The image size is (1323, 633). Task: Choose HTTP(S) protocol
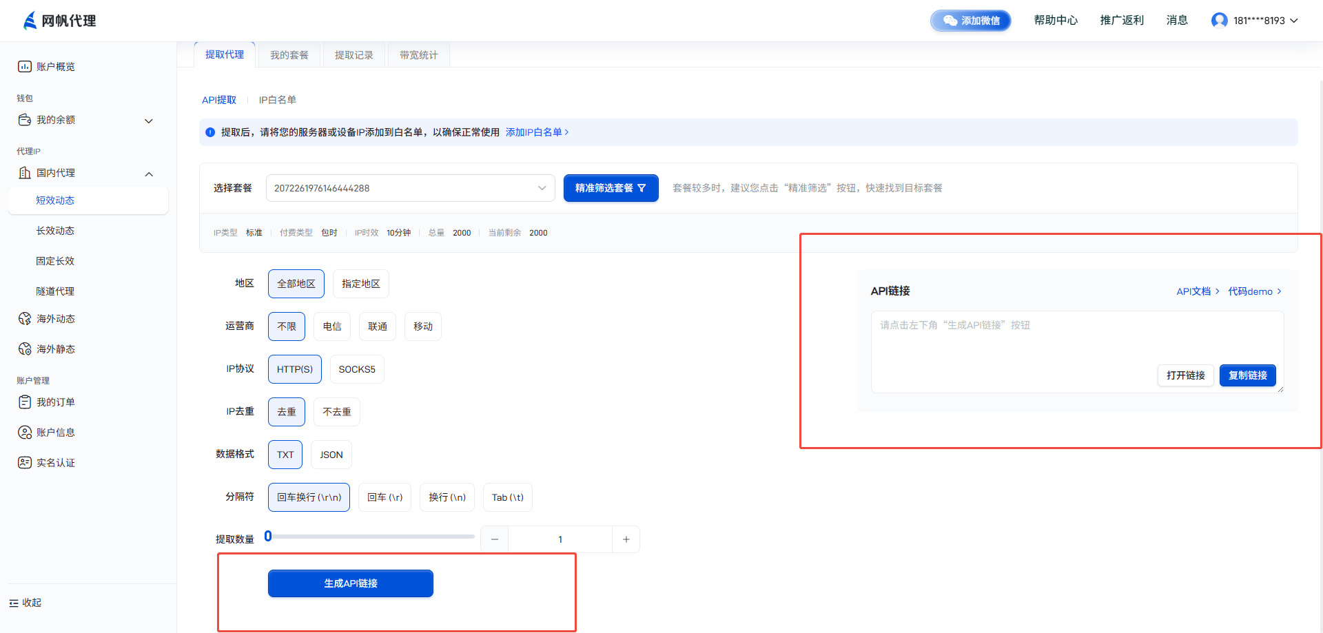[295, 369]
